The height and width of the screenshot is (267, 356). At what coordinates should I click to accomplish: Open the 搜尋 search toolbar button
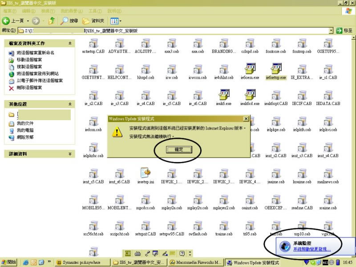[x=69, y=21]
